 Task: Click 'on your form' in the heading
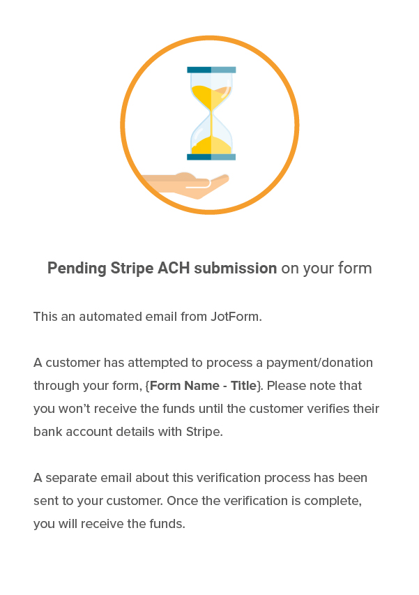[x=326, y=268]
